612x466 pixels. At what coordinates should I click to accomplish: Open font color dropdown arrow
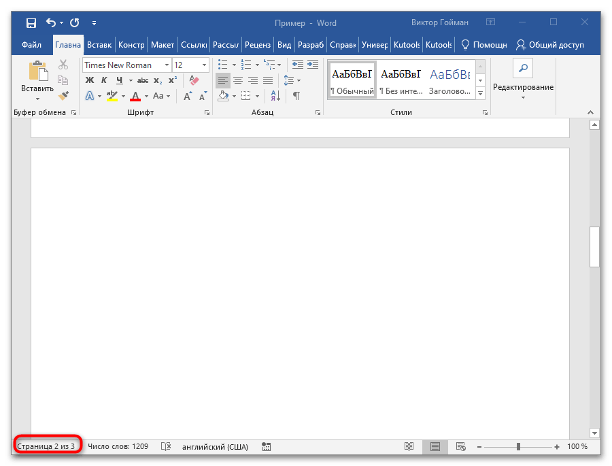(146, 96)
